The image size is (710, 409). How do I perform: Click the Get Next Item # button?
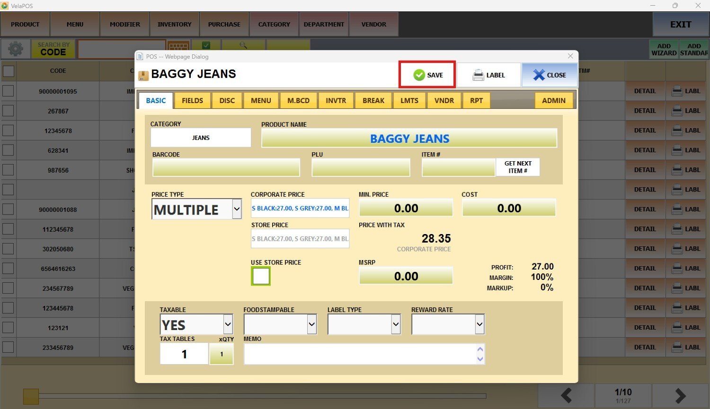(517, 167)
